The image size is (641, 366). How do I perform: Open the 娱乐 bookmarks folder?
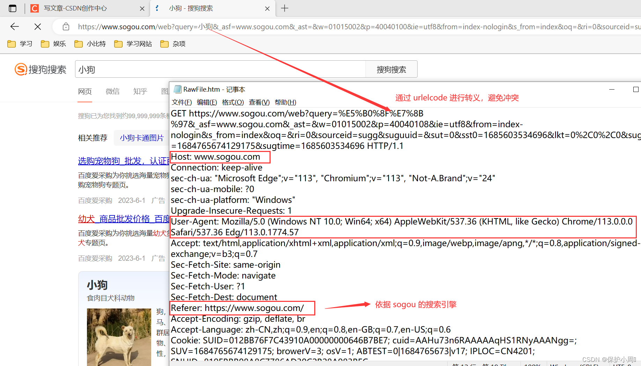[53, 44]
